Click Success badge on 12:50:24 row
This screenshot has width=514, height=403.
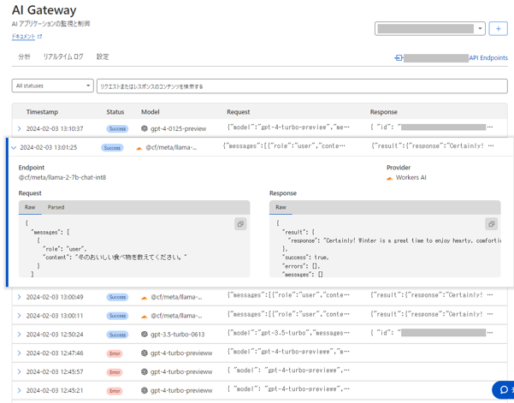(x=117, y=335)
